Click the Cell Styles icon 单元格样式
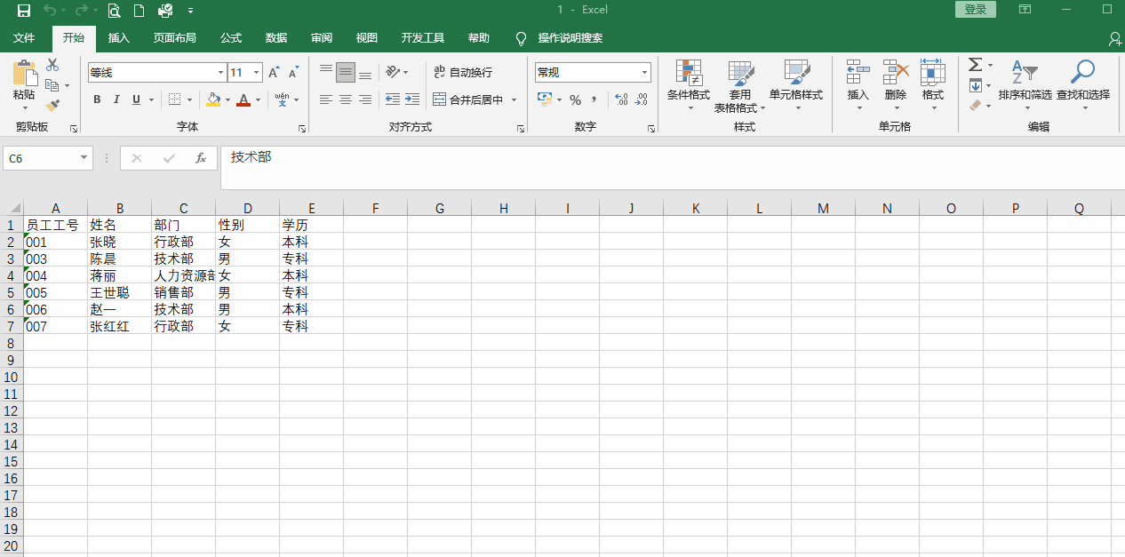1125x557 pixels. (x=797, y=73)
